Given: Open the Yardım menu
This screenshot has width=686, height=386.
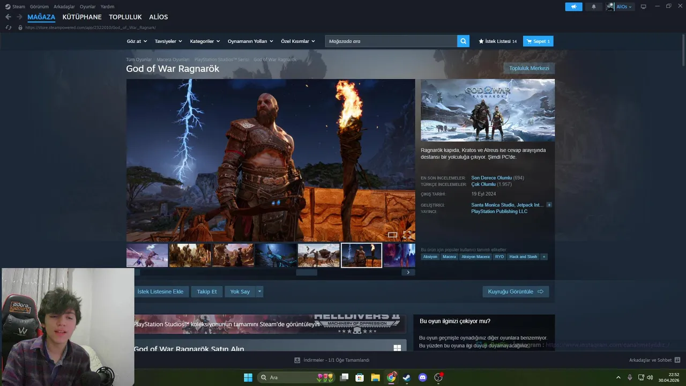Looking at the screenshot, I should [107, 6].
